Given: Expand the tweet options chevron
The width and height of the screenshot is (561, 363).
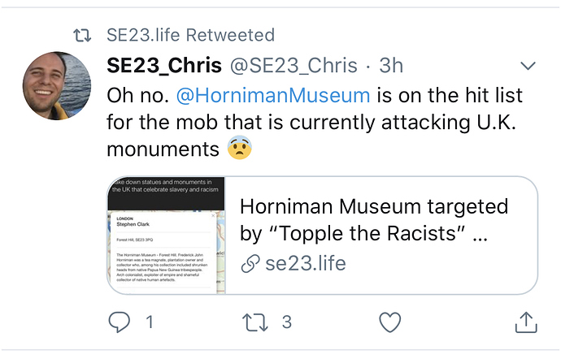Looking at the screenshot, I should tap(527, 65).
